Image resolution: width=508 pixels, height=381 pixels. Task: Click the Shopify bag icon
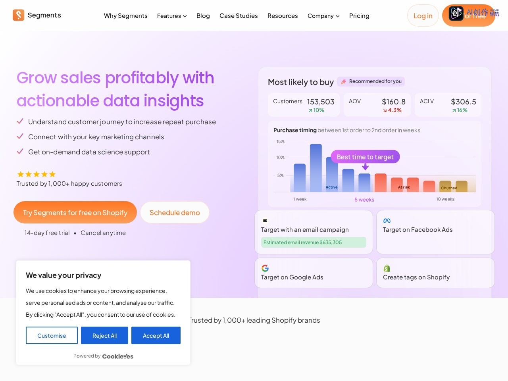(387, 268)
